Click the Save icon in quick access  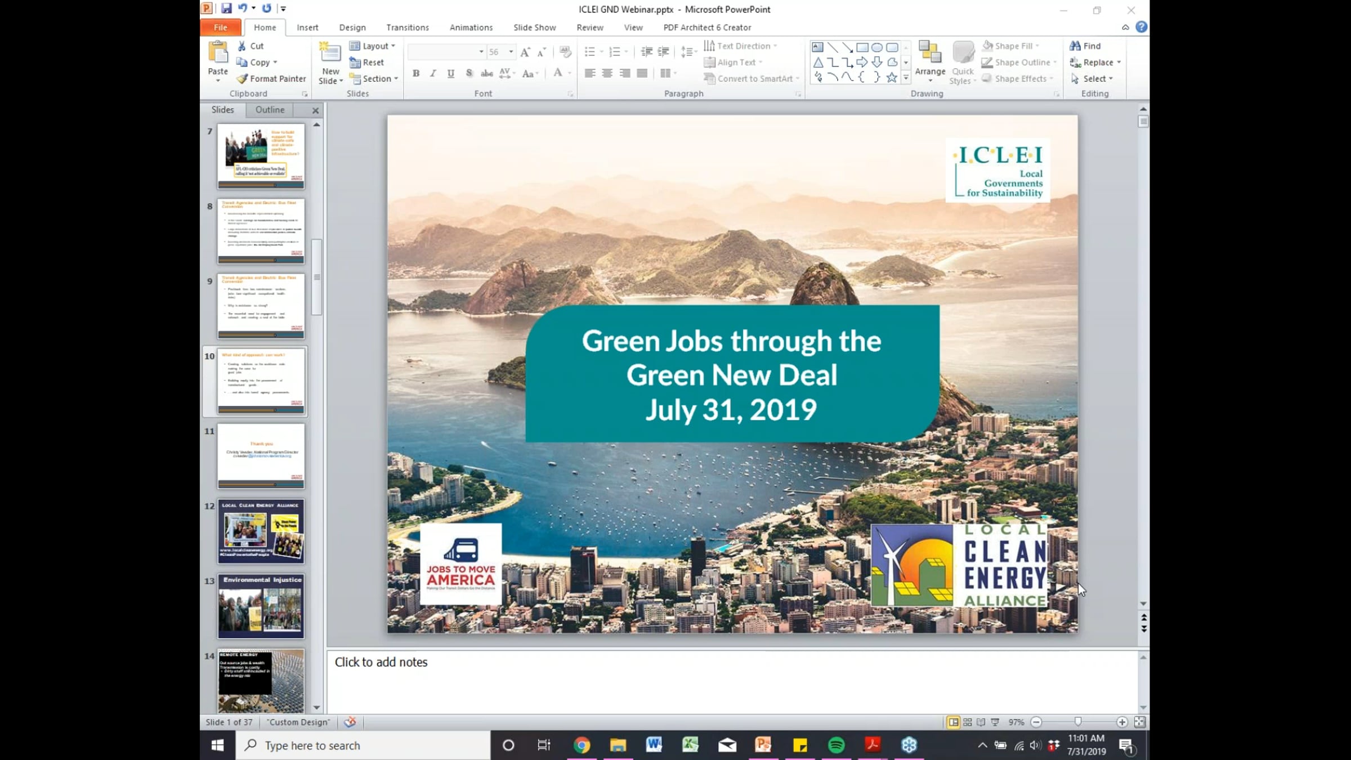[226, 8]
